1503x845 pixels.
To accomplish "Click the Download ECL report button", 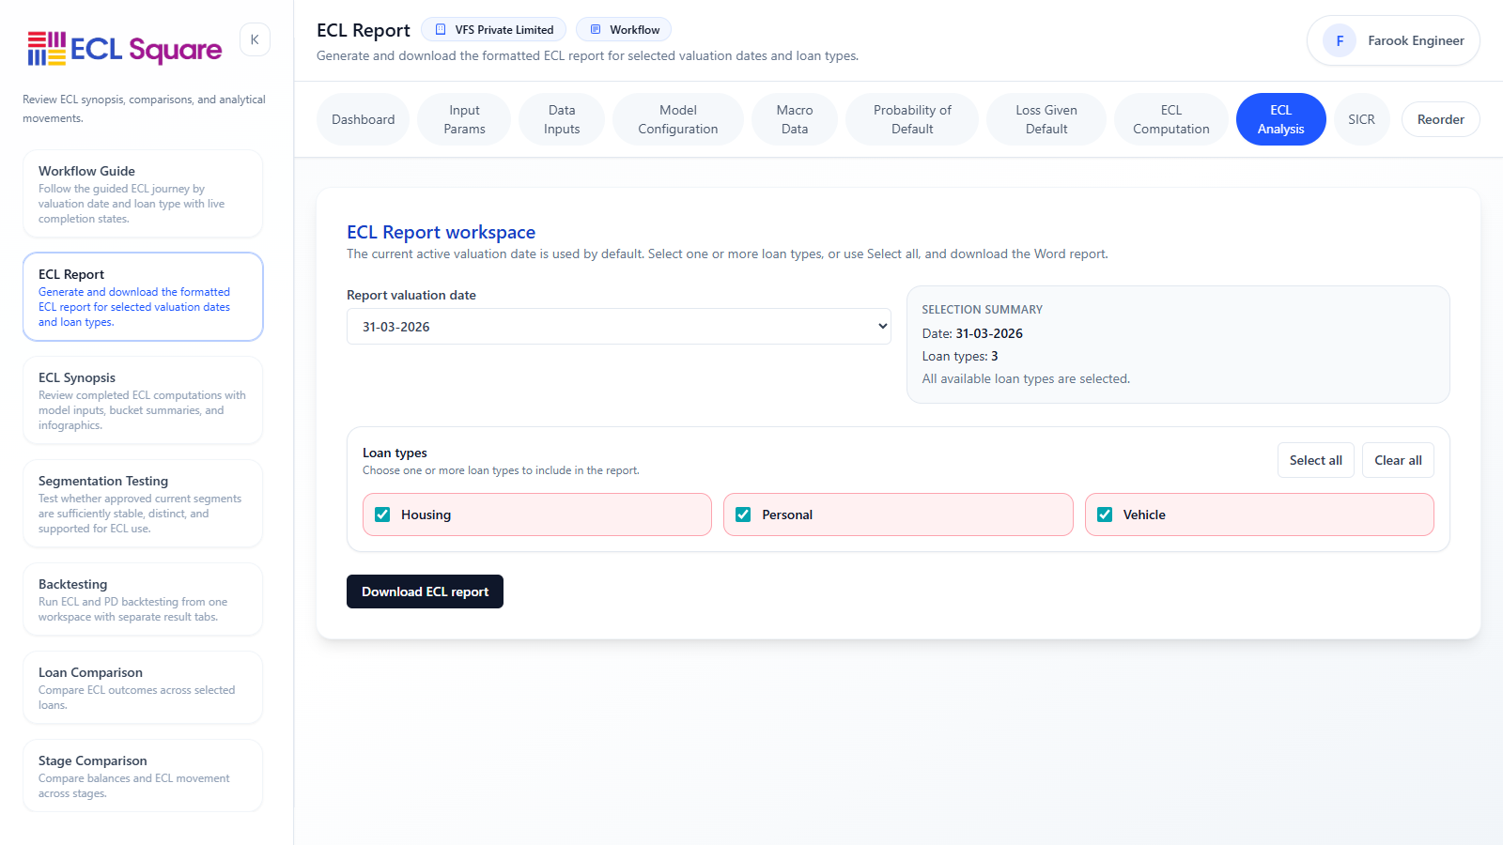I will [425, 591].
